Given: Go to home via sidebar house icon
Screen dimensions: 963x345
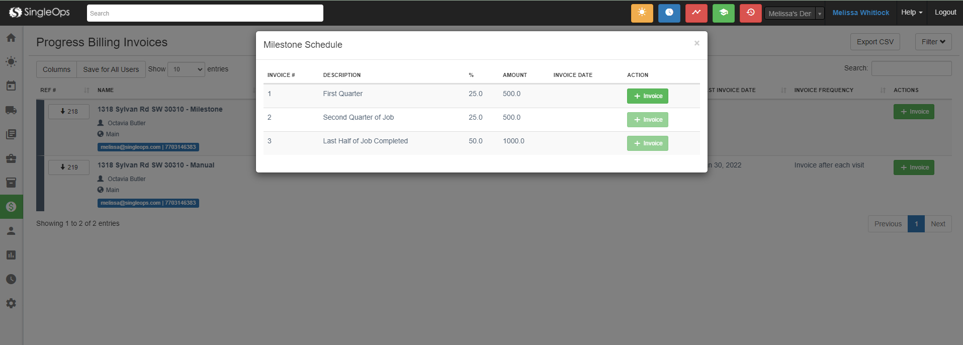Looking at the screenshot, I should [11, 38].
